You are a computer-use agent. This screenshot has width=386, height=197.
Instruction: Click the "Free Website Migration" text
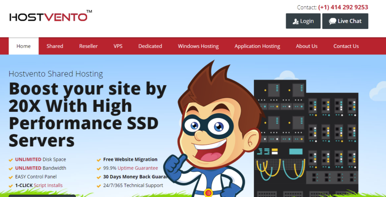click(130, 159)
